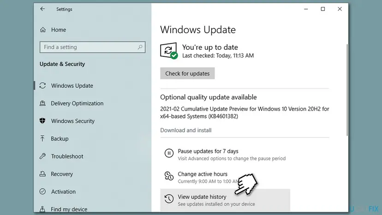This screenshot has width=382, height=215.
Task: Click the Delivery Optimization icon
Action: tap(42, 103)
